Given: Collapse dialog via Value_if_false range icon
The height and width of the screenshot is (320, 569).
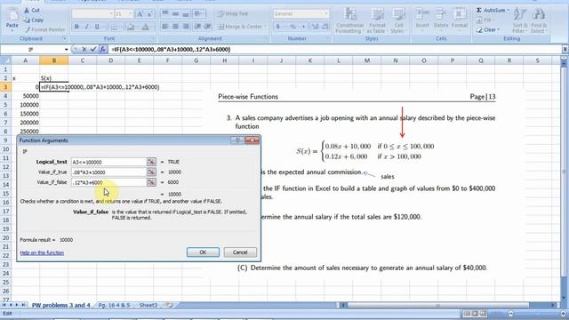Looking at the screenshot, I should click(151, 182).
